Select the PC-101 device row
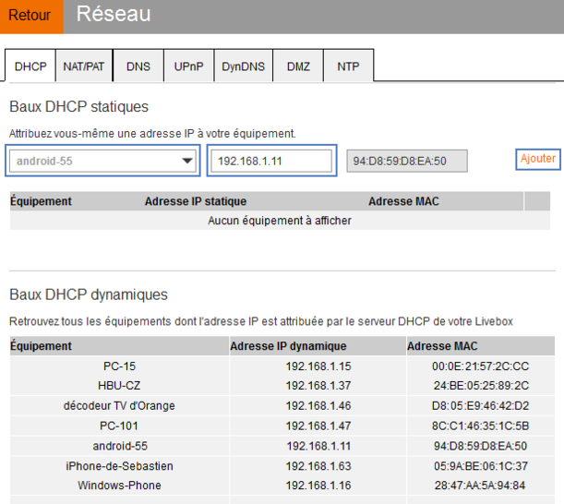 (x=118, y=426)
